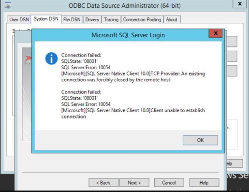
Task: Select the 'SQL Server Error: 10054' first line
Action: tap(86, 67)
